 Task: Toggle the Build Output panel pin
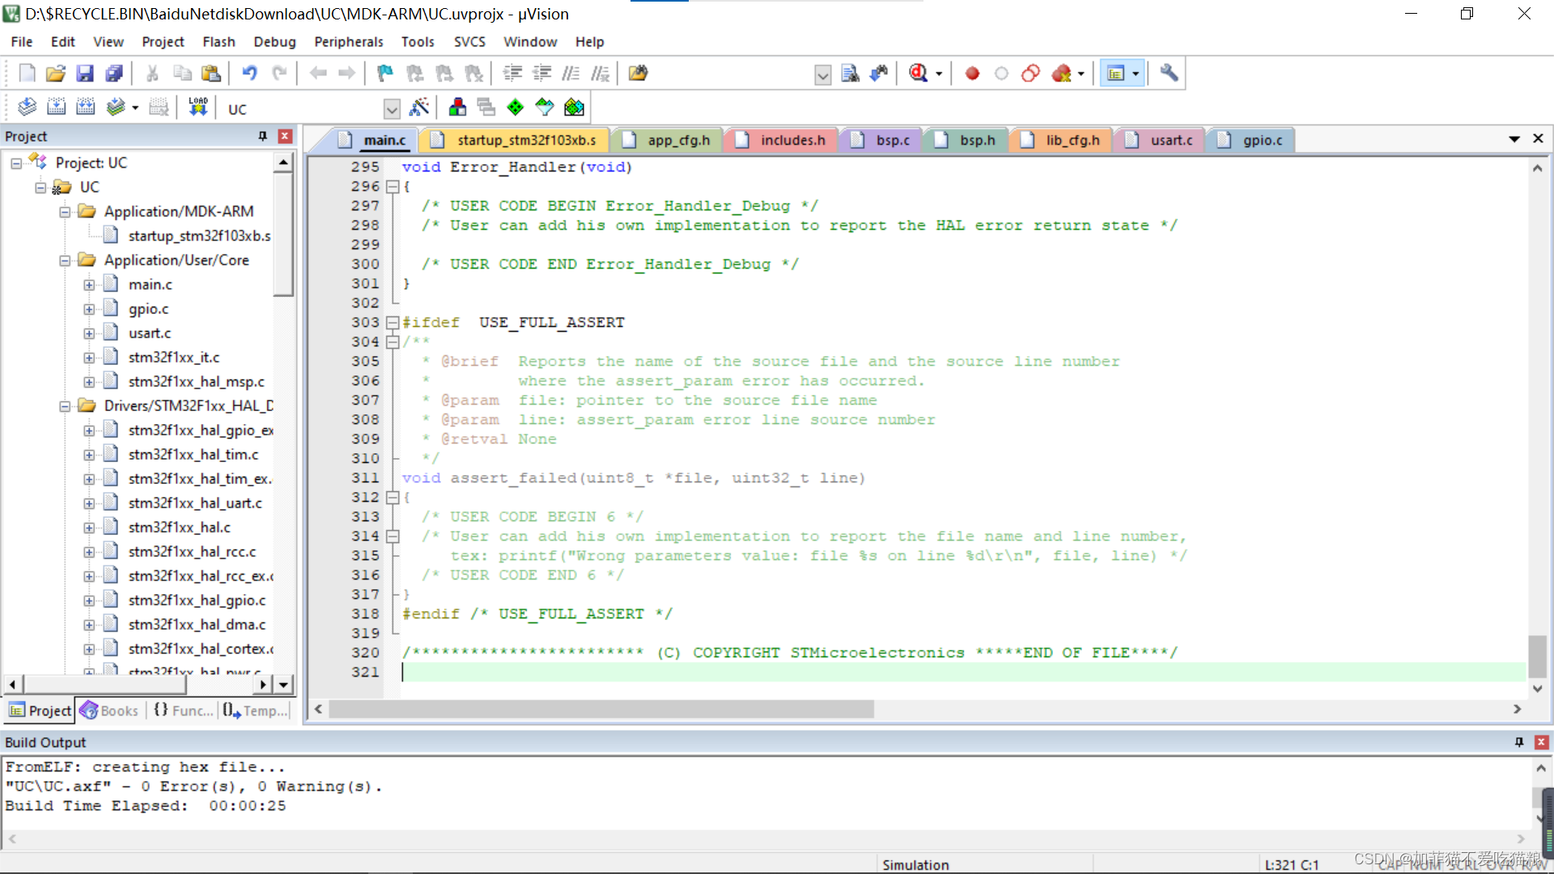[1518, 742]
